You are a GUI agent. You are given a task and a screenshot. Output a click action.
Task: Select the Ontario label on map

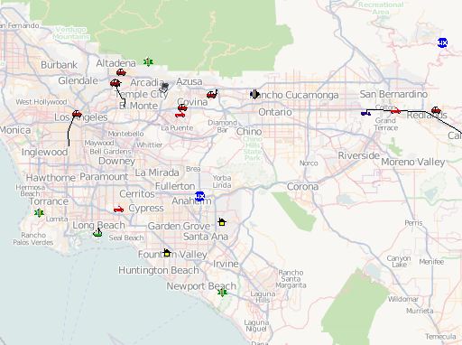275,112
